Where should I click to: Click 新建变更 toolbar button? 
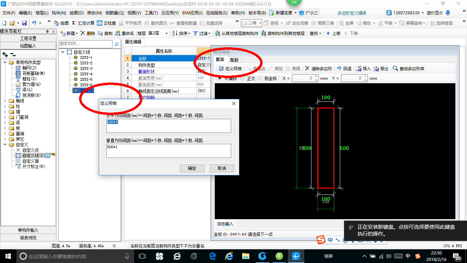tap(283, 13)
